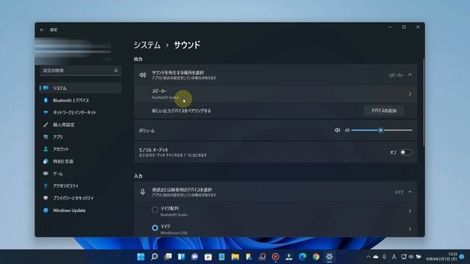The image size is (470, 264).
Task: Open プライバシーとセキュリティ settings
Action: point(81,198)
